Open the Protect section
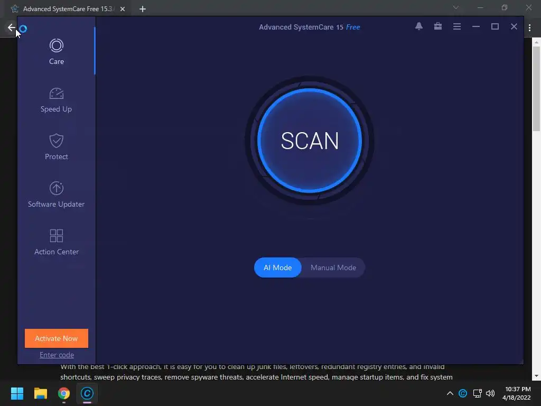The image size is (541, 406). 56,147
